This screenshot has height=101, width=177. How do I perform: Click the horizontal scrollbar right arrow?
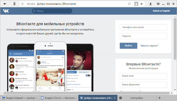[x=172, y=93]
